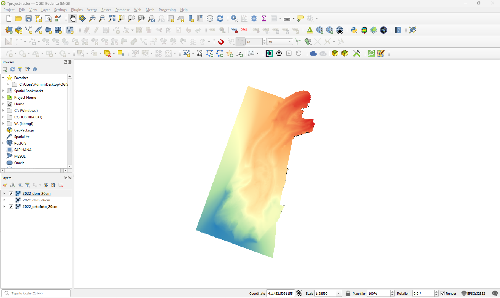500x298 pixels.
Task: Expand the C:\ (Windows) drive
Action: [3, 111]
